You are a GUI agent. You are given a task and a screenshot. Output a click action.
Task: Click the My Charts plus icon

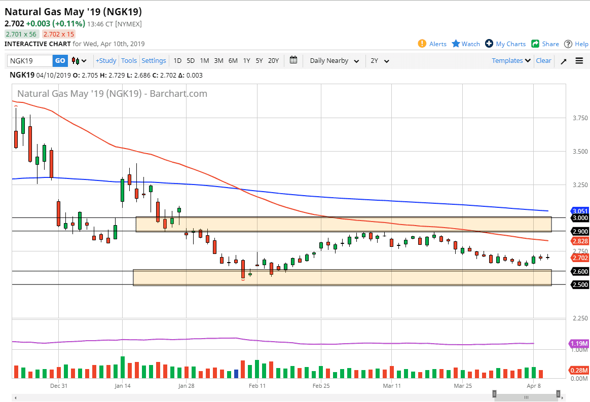point(489,44)
